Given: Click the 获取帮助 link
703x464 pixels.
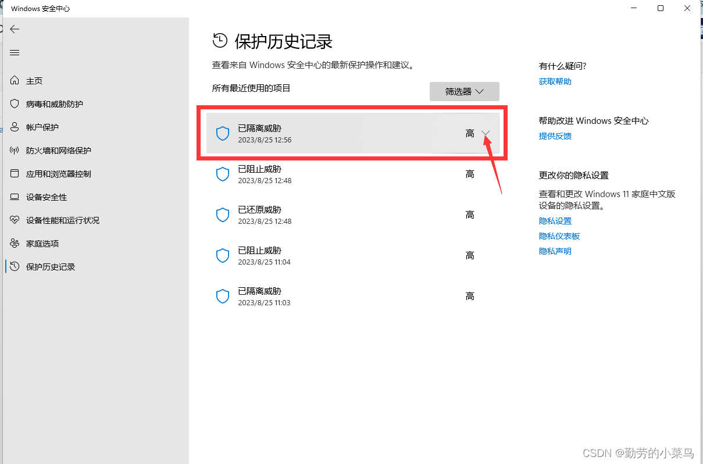Looking at the screenshot, I should click(x=555, y=81).
